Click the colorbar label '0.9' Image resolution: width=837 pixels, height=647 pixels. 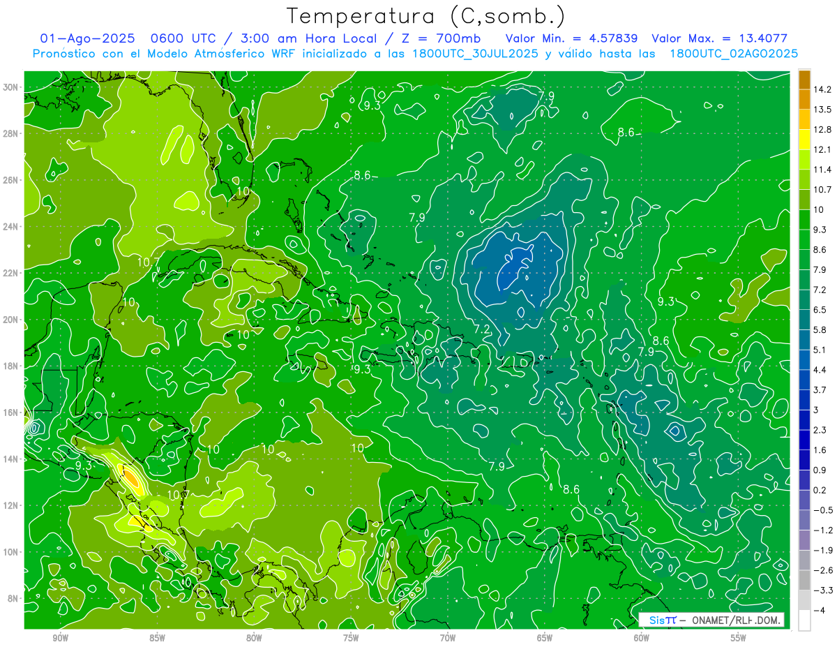point(820,470)
